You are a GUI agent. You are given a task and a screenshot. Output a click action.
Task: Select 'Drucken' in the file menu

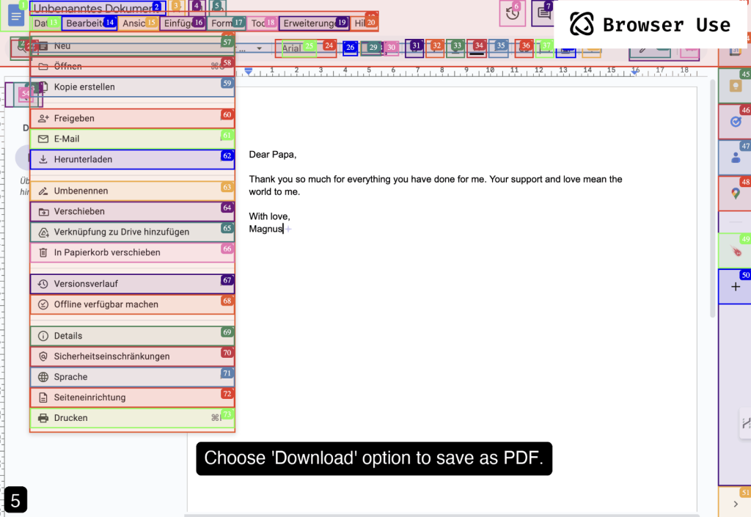click(x=132, y=418)
